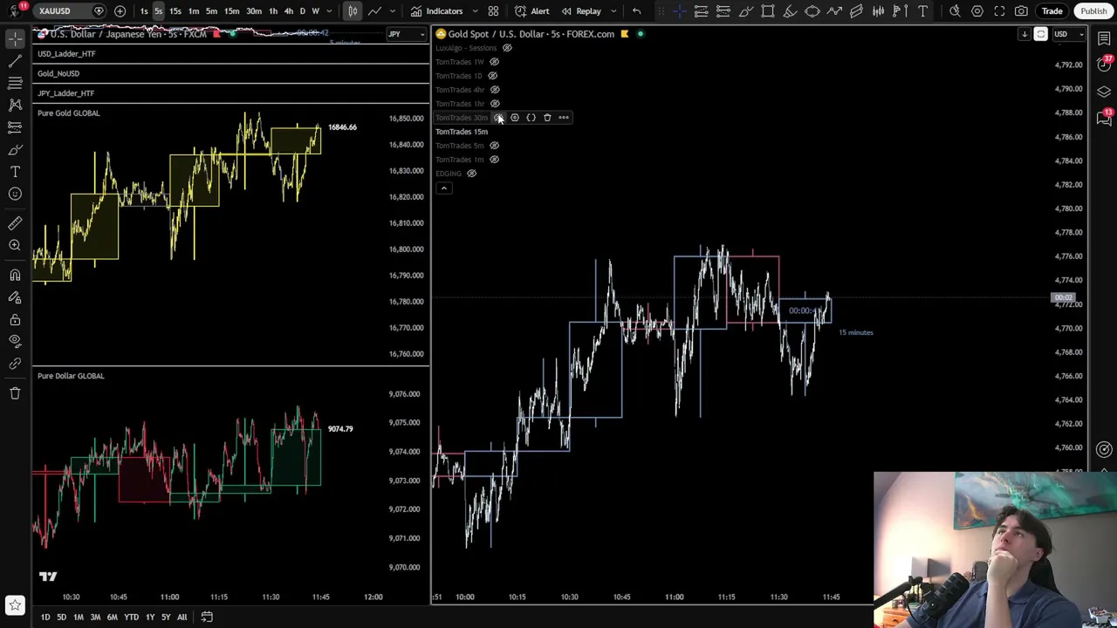Open the candlestick chart type selector
This screenshot has height=628, width=1117.
[x=353, y=11]
